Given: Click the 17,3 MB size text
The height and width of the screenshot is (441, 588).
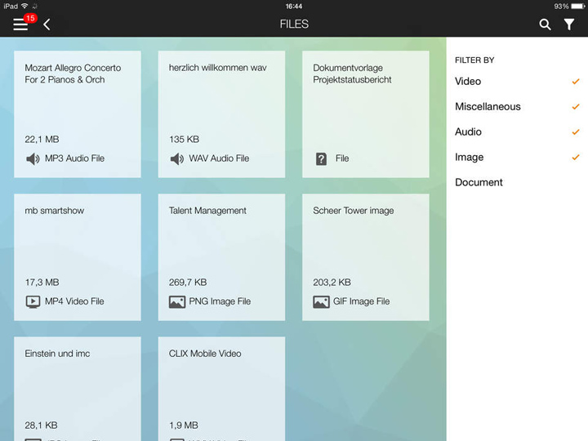Looking at the screenshot, I should click(42, 283).
